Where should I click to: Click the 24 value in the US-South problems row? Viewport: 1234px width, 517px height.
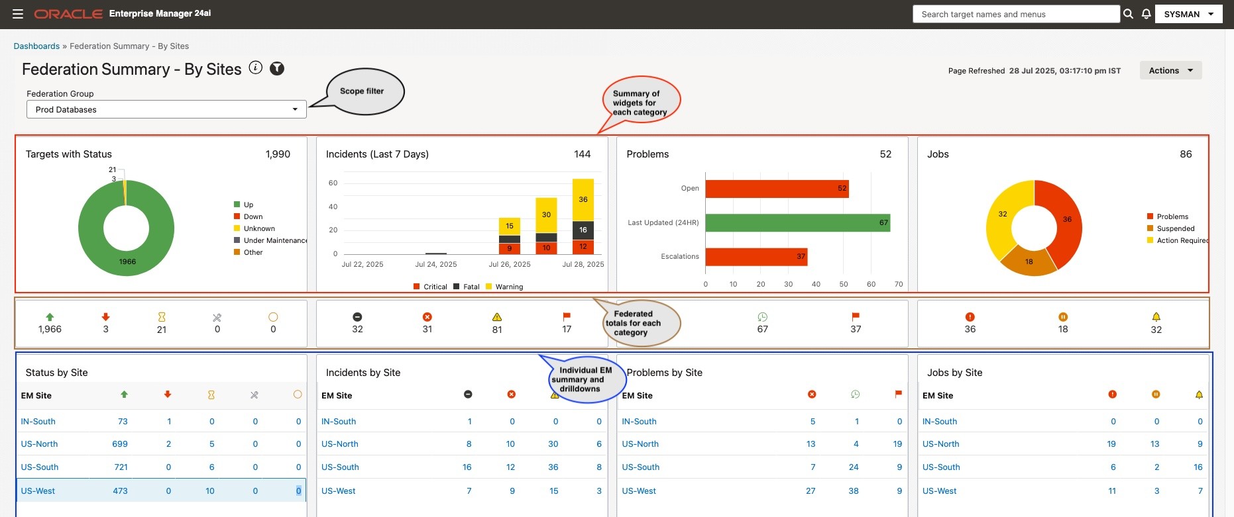tap(854, 467)
